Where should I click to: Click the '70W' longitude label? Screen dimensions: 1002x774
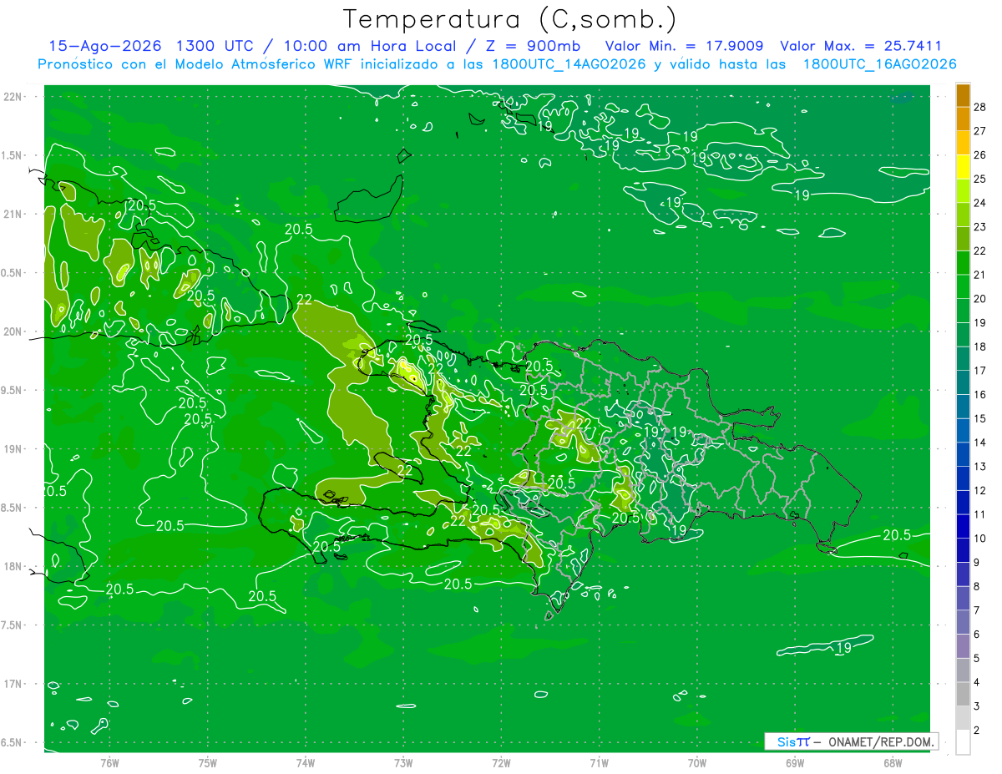point(697,762)
